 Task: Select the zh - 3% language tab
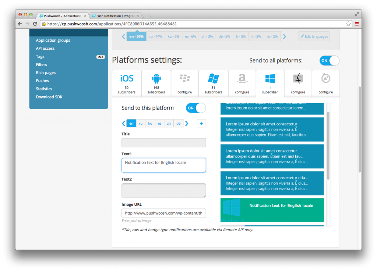207,37
